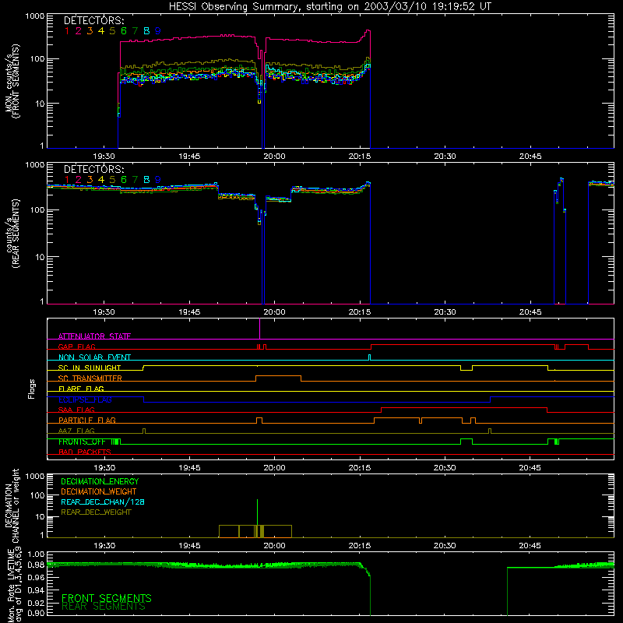Screen dimensions: 623x623
Task: Click the FRONT SEGMENTS livetime legend text
Action: click(107, 598)
